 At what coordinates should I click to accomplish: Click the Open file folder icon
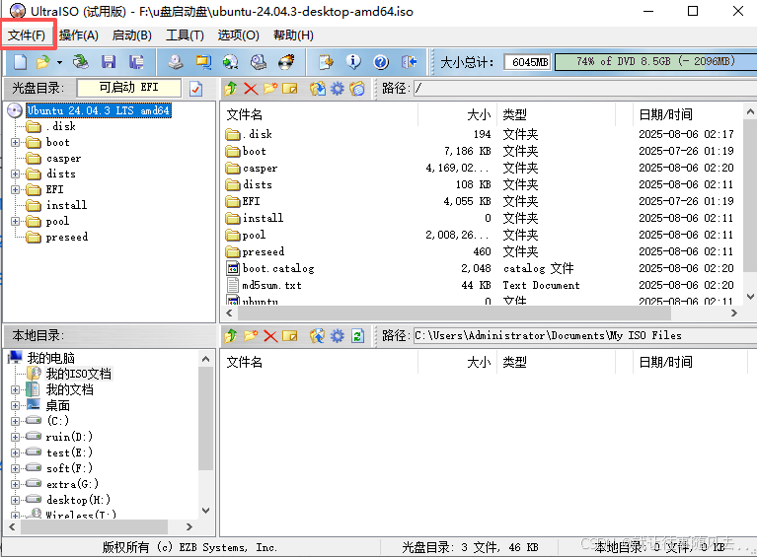tap(43, 62)
